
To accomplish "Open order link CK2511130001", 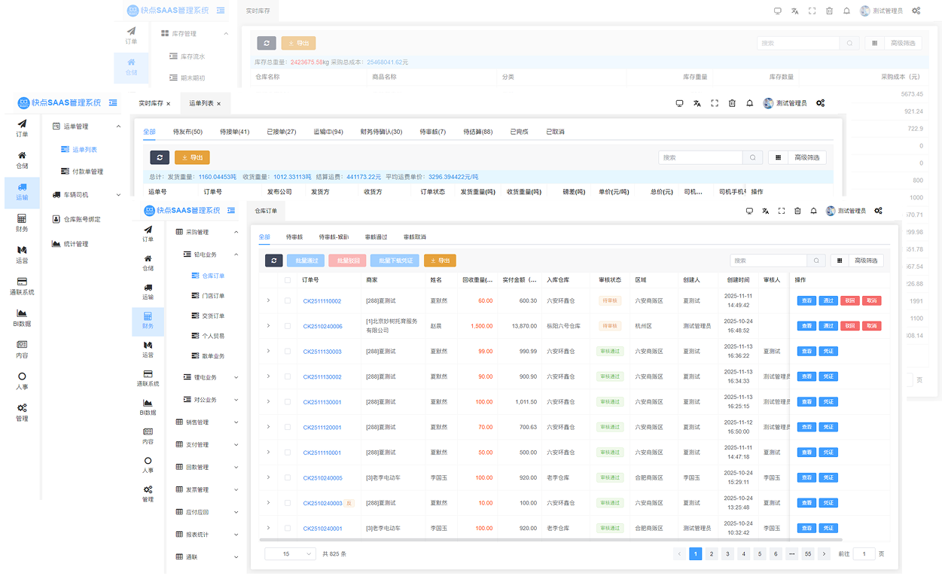I will [x=322, y=402].
